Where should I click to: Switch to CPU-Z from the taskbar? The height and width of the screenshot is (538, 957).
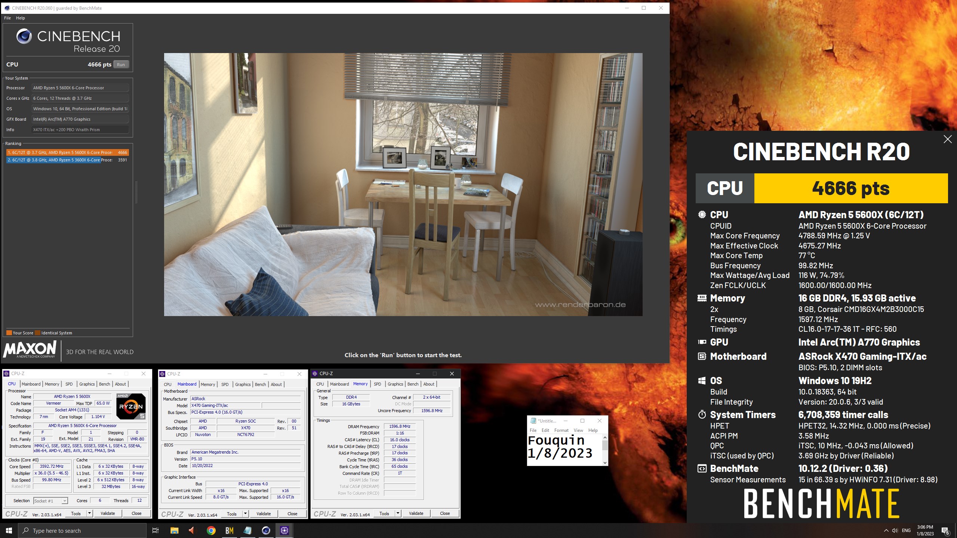click(284, 531)
